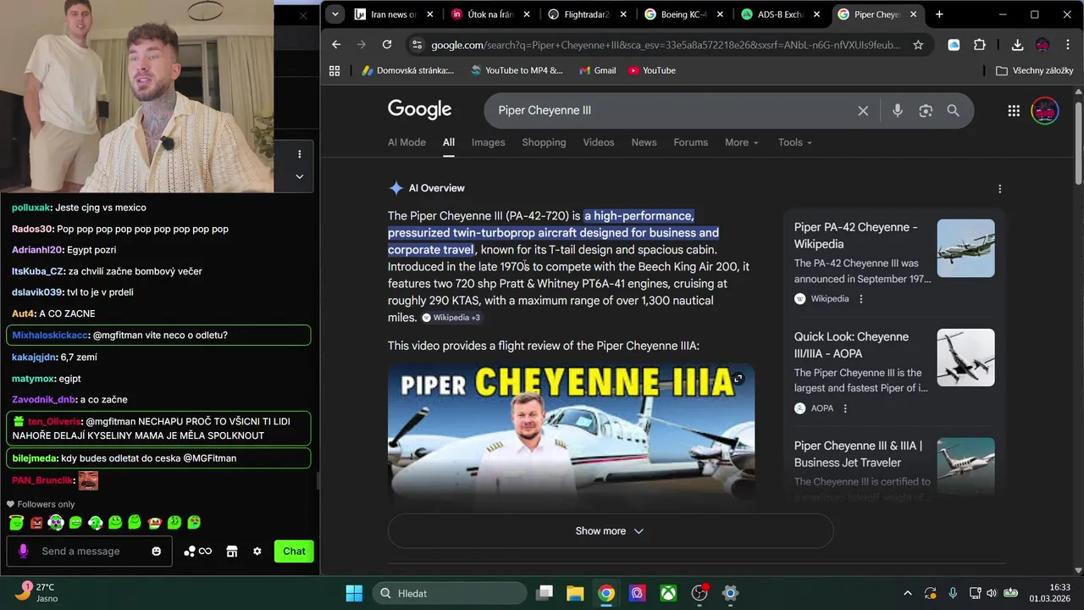Open the Windows Start menu
Screen dimensions: 1084x610
354,593
